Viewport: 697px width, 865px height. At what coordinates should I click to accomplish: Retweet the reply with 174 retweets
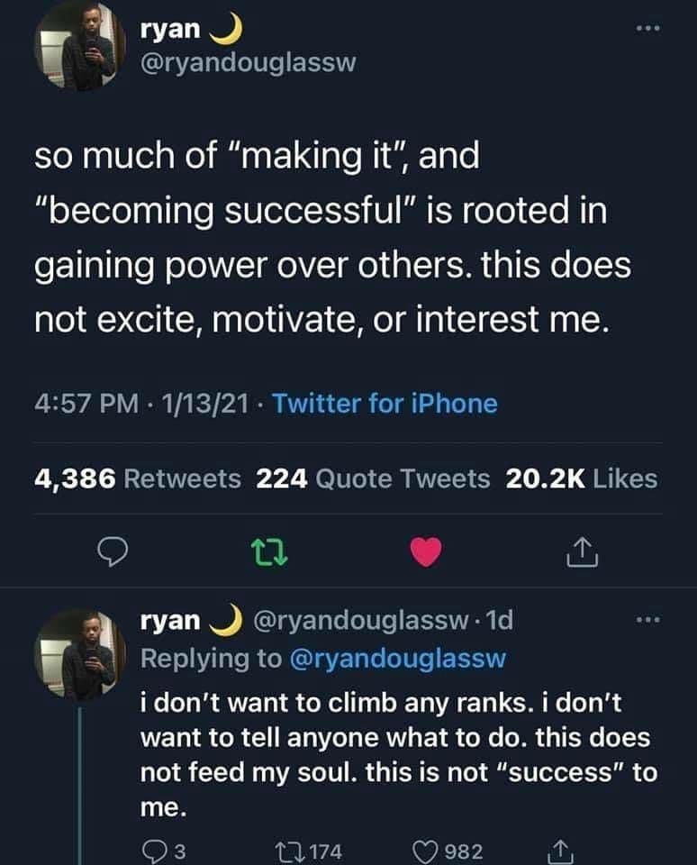[x=307, y=851]
